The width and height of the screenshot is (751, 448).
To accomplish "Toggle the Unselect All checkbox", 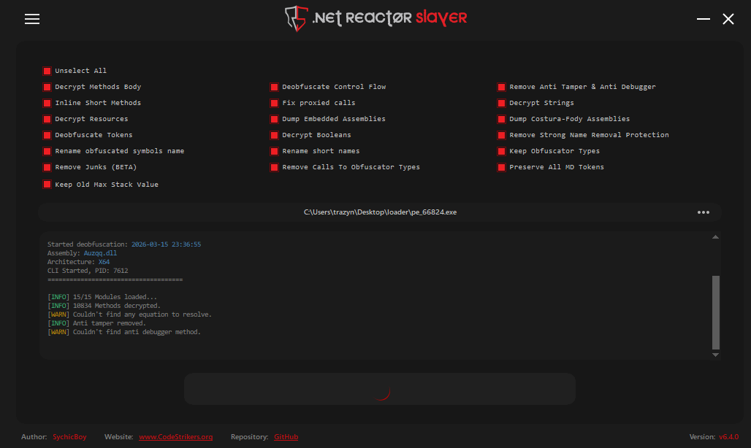I will tap(47, 71).
